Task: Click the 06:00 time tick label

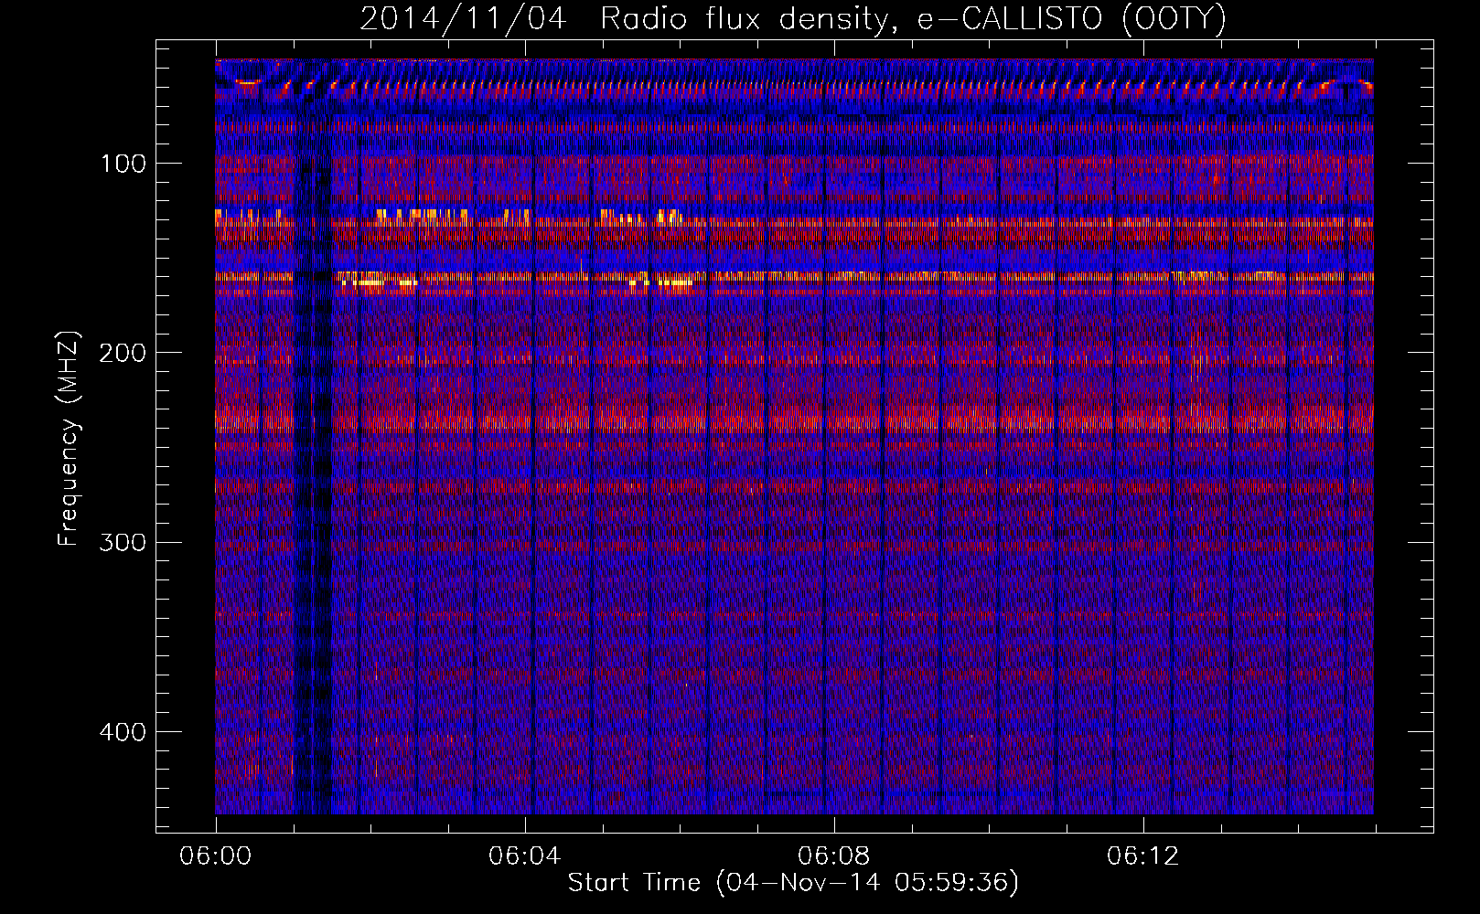Action: 216,856
